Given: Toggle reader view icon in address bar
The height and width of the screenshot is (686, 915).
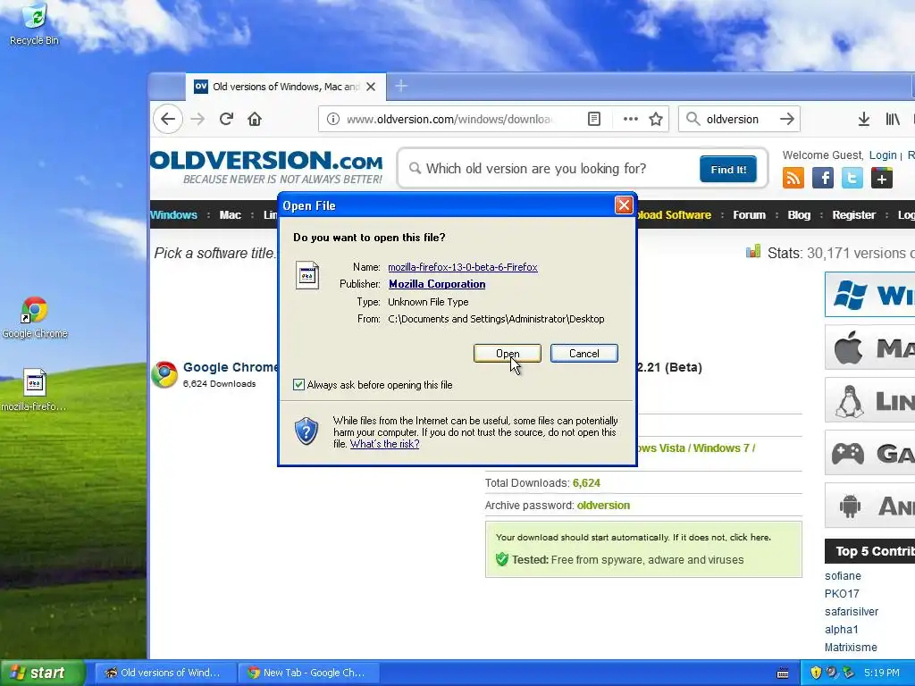Looking at the screenshot, I should click(594, 119).
